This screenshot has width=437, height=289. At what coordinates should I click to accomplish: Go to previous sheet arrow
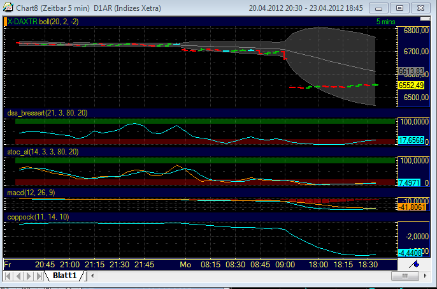18,276
